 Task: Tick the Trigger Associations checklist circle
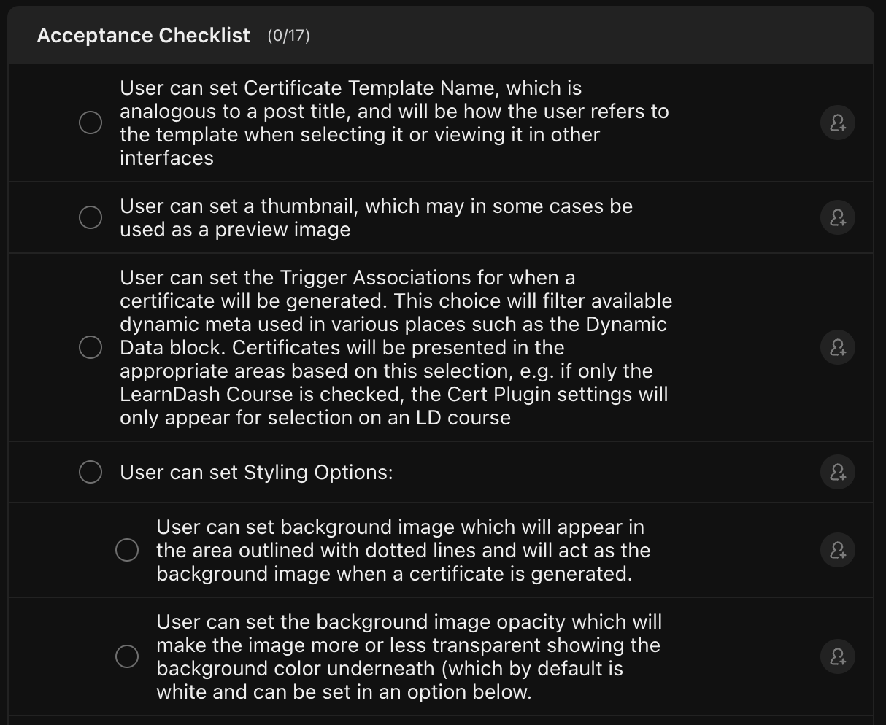tap(90, 347)
